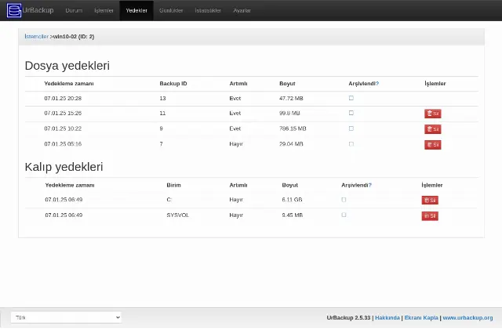Click the UrBackup logo icon
502x329 pixels.
14,10
